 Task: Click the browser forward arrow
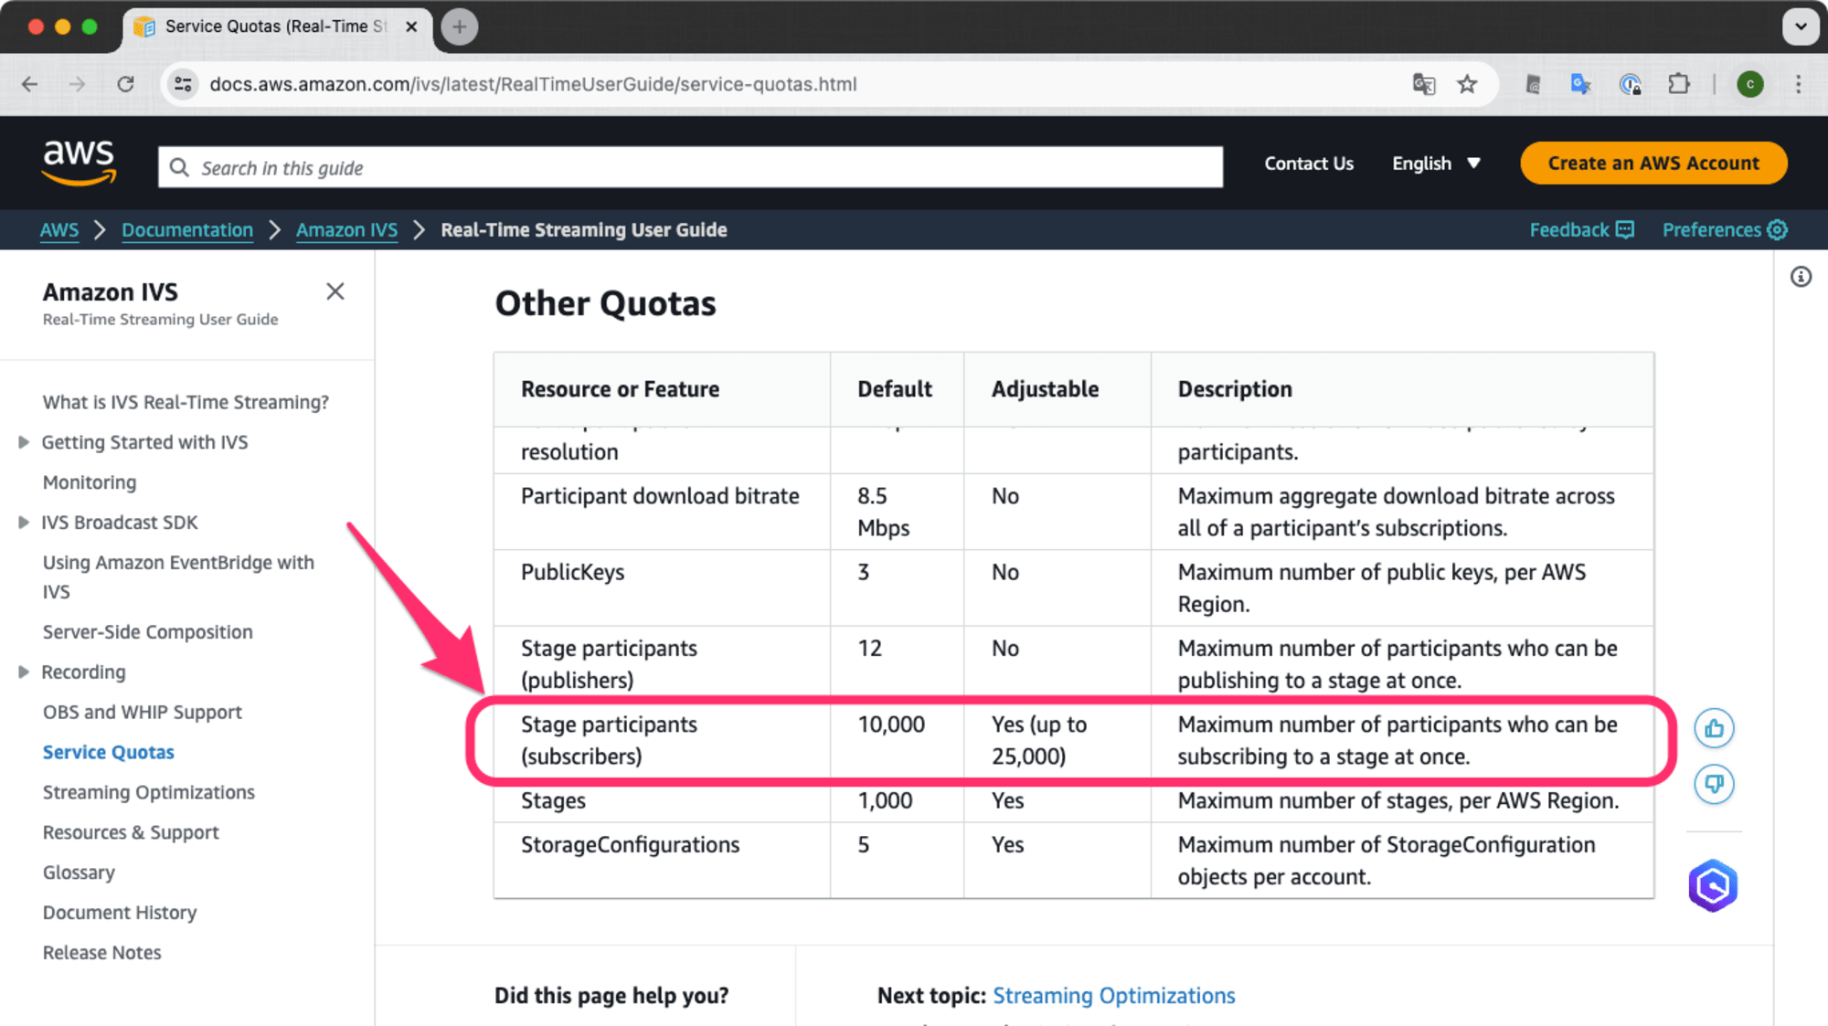pos(78,84)
